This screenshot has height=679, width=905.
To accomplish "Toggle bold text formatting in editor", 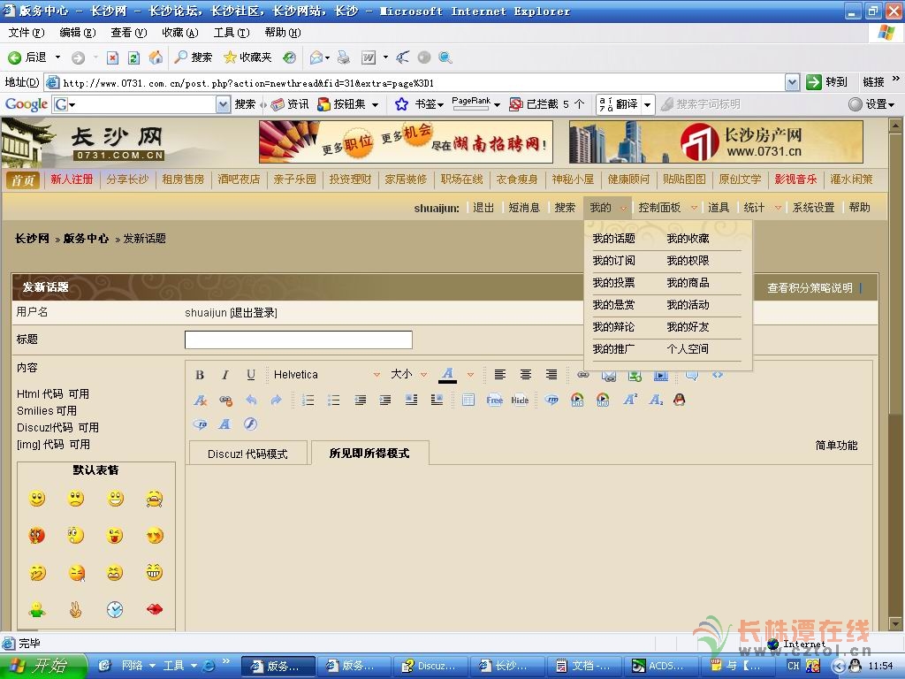I will [200, 375].
